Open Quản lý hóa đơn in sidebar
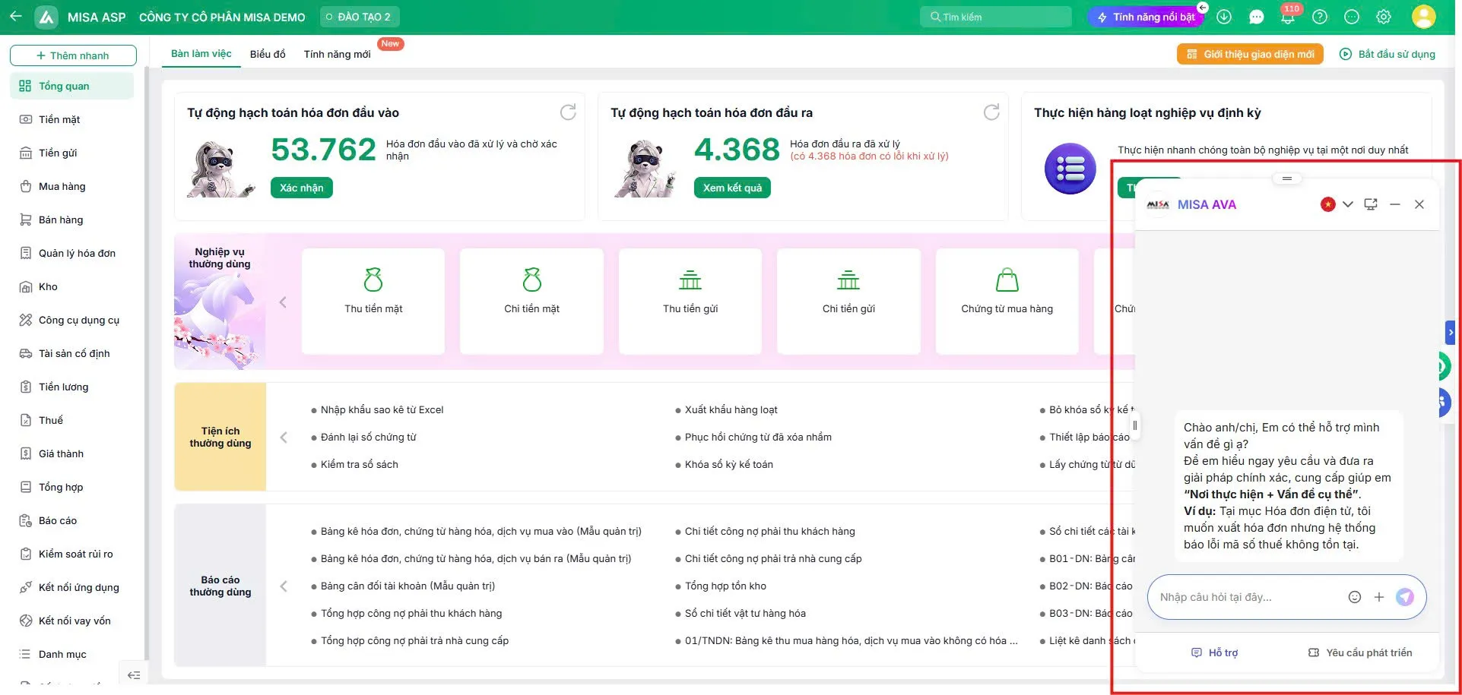The image size is (1462, 695). (x=72, y=253)
